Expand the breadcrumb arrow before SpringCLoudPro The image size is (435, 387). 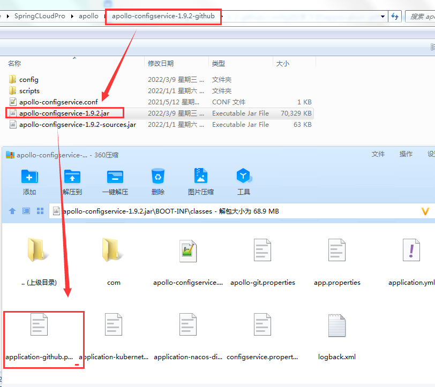point(7,17)
